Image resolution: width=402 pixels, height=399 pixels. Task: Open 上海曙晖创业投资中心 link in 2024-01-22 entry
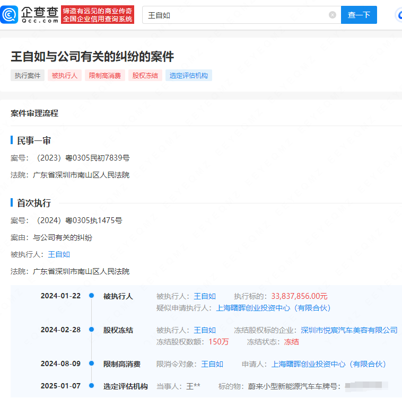(x=273, y=308)
